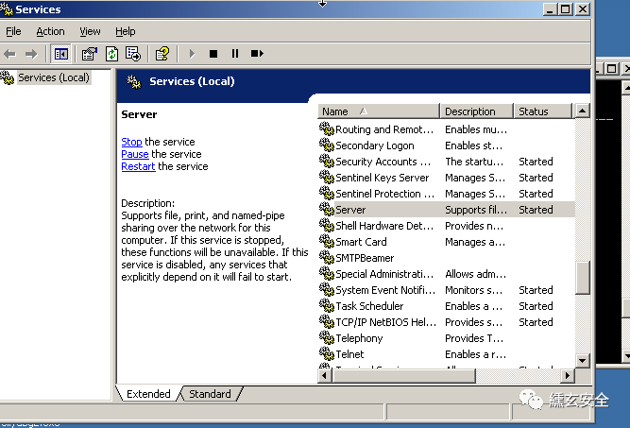
Task: Click the vertical scrollbar up arrow
Action: point(582,111)
